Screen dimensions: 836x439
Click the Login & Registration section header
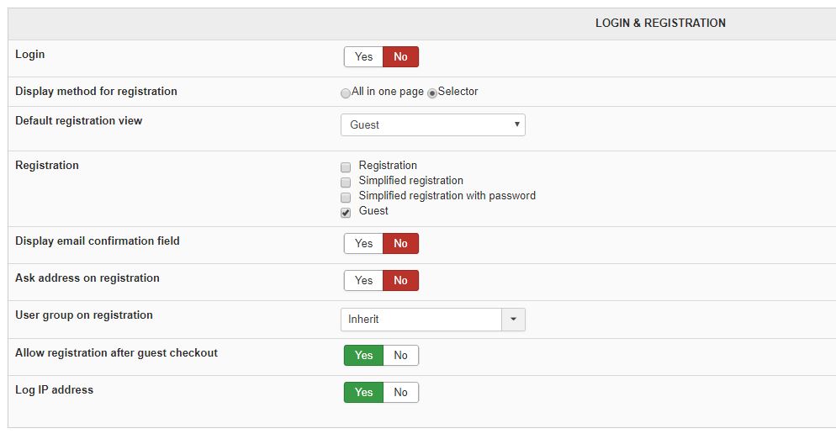pyautogui.click(x=660, y=23)
